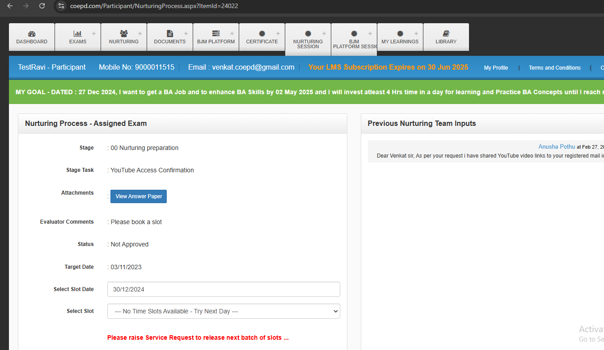Expand the Documents tab plus sign

(x=186, y=33)
